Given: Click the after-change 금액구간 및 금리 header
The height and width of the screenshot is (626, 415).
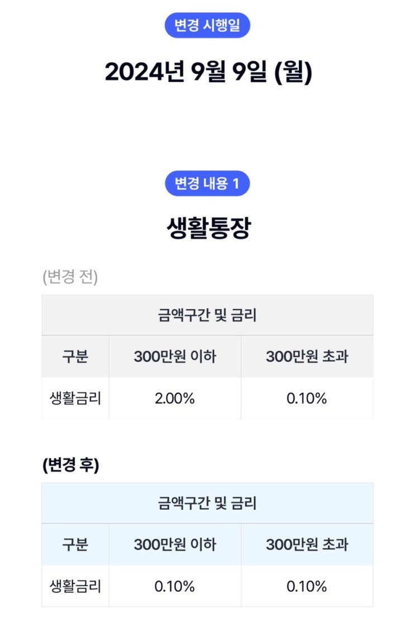Looking at the screenshot, I should click(x=207, y=504).
